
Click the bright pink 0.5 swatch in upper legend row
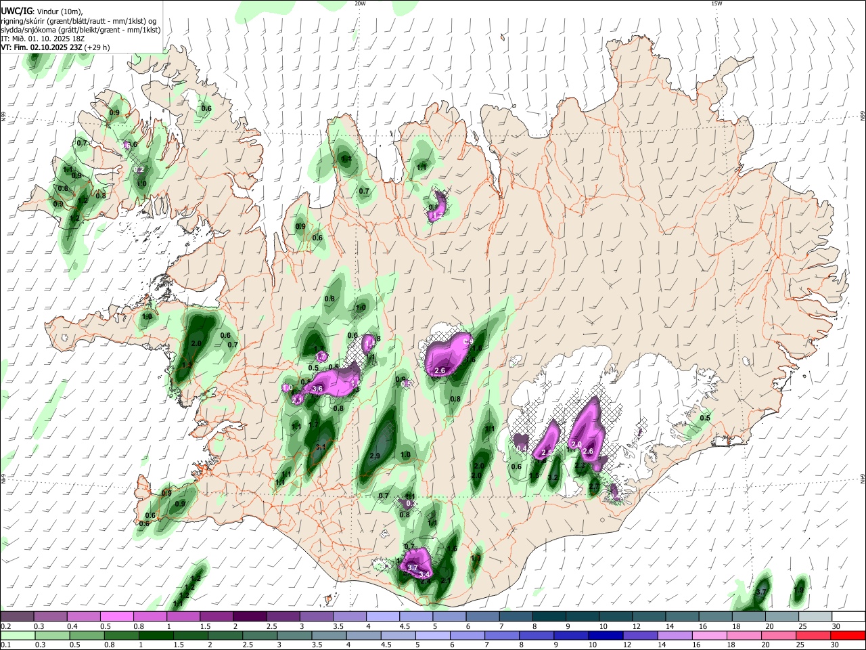[116, 617]
